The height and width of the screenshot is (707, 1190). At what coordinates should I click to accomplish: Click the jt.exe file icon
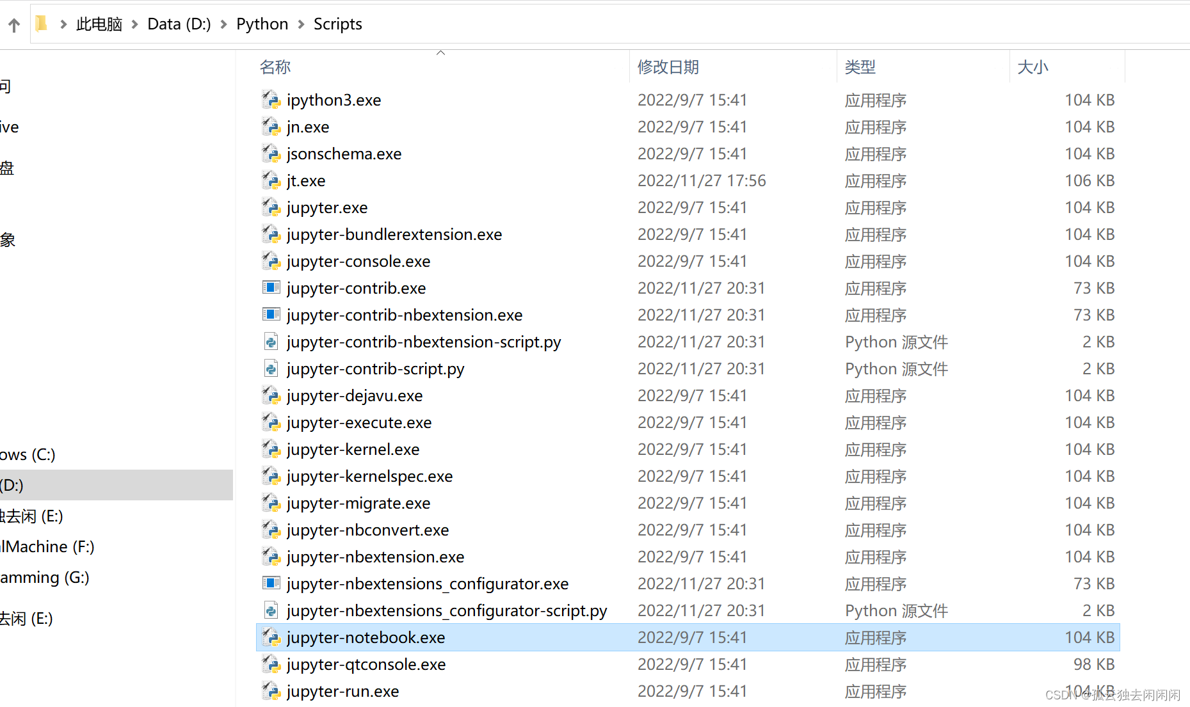(x=271, y=180)
